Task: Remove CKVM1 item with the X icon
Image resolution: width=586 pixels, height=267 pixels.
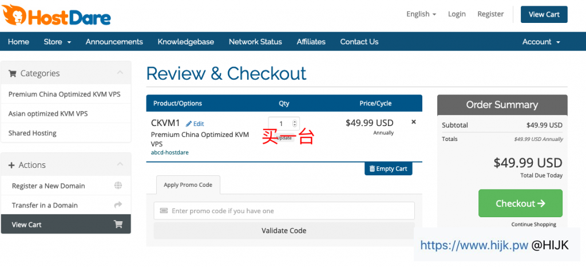Action: 414,122
